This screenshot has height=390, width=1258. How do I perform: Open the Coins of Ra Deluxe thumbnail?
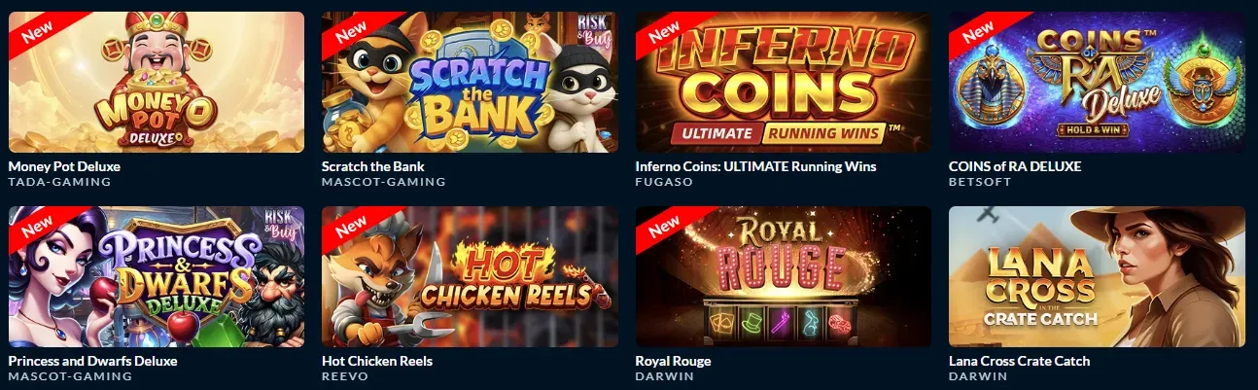point(1097,82)
